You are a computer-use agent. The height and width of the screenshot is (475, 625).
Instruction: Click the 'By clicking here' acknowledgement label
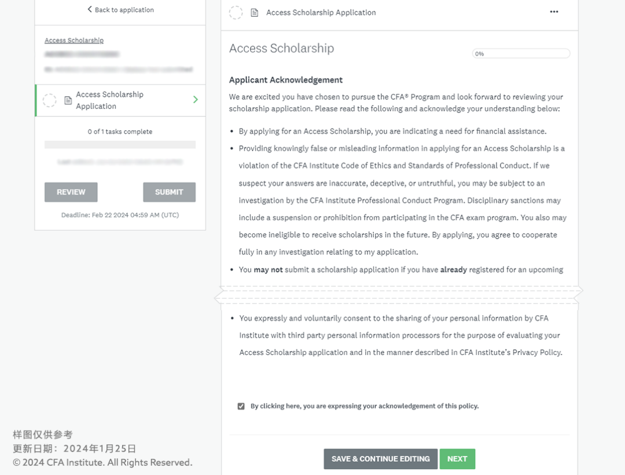tap(364, 406)
